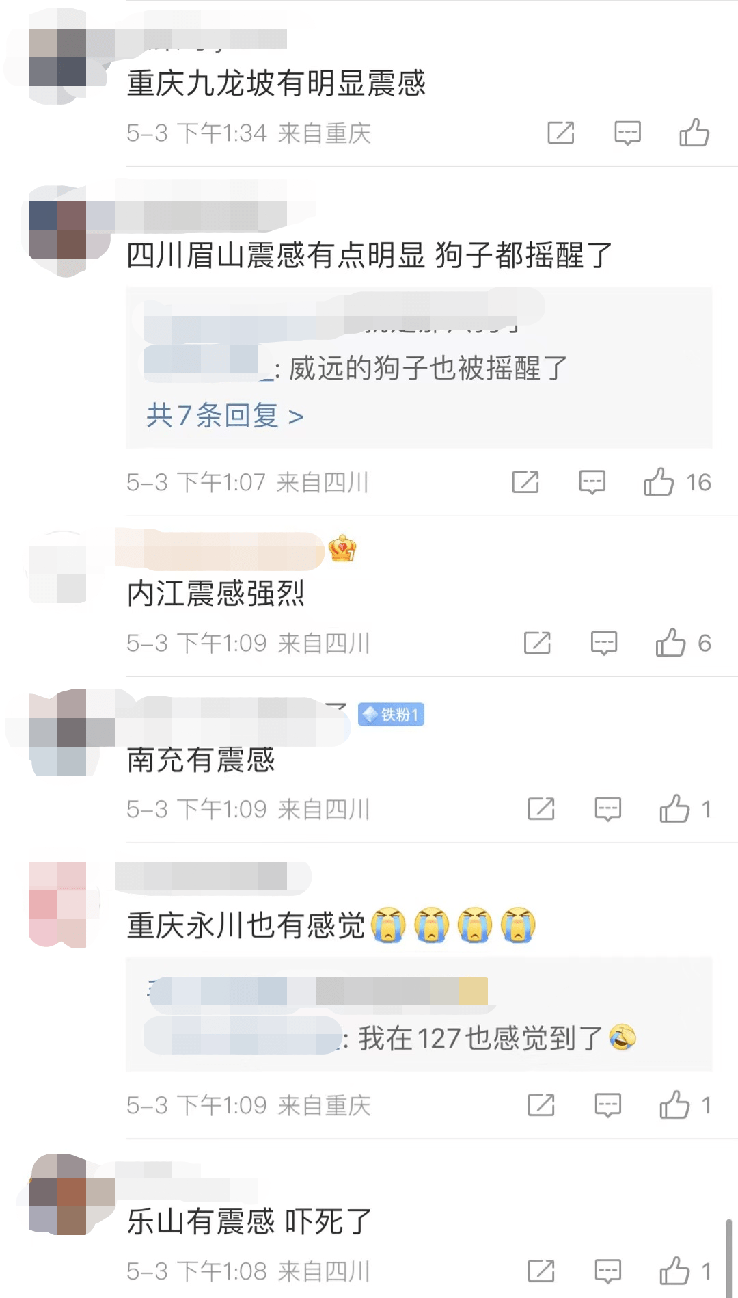Share the 重庆永川 comment
Screen dimensions: 738x1298
click(541, 1105)
